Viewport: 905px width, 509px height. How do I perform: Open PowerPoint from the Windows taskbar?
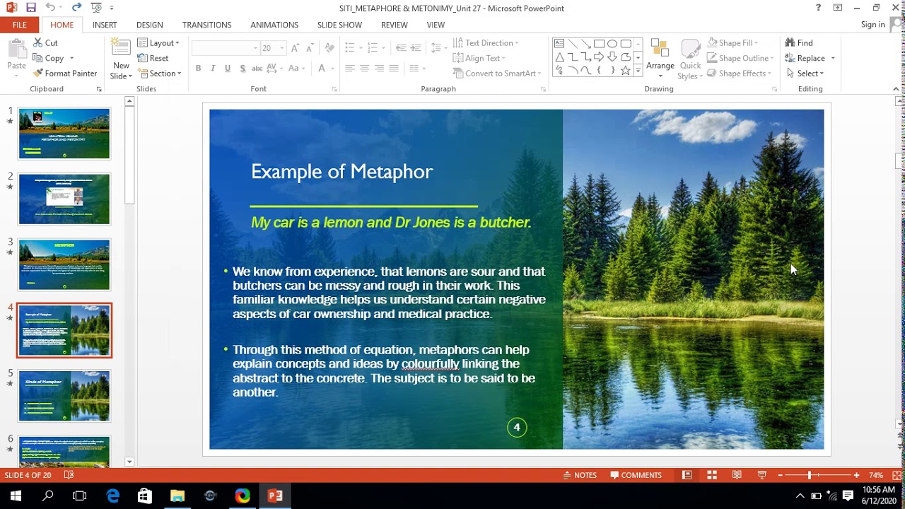click(x=275, y=496)
